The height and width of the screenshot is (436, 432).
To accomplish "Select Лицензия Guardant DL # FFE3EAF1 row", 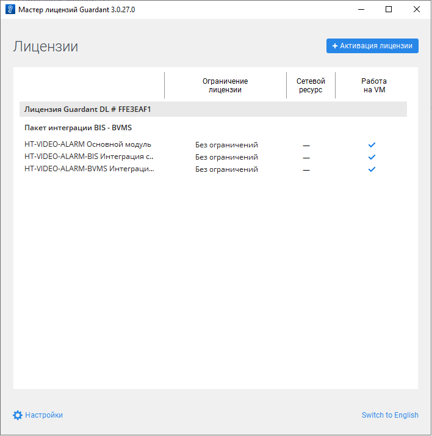I will pos(87,109).
